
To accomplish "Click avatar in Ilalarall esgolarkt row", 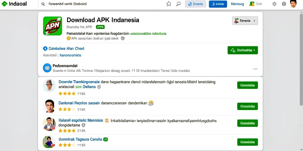I will (x=49, y=124).
